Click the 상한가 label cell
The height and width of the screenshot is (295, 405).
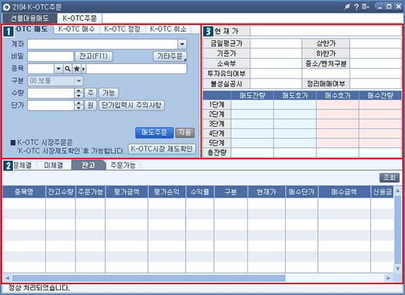pyautogui.click(x=326, y=43)
